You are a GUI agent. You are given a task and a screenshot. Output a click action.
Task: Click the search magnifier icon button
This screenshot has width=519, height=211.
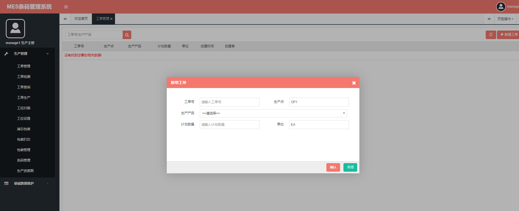coord(127,35)
